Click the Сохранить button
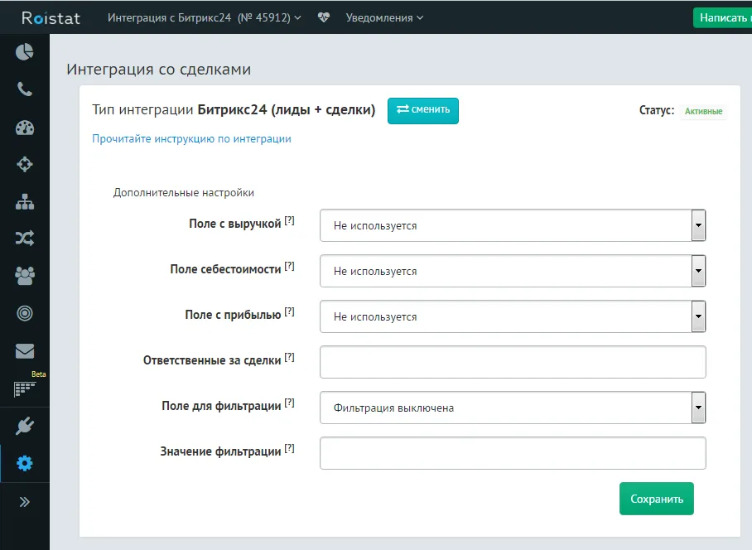 pyautogui.click(x=656, y=499)
